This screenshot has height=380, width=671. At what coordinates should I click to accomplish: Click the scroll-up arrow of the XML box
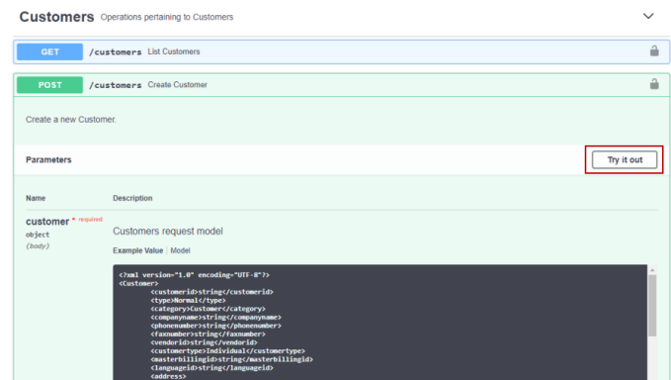tap(652, 270)
